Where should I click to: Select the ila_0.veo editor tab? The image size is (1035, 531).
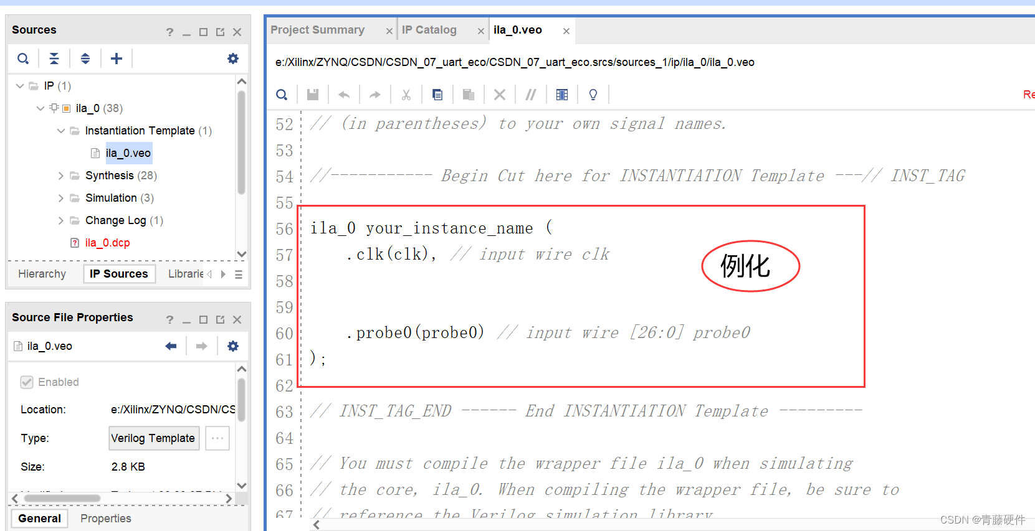[518, 30]
